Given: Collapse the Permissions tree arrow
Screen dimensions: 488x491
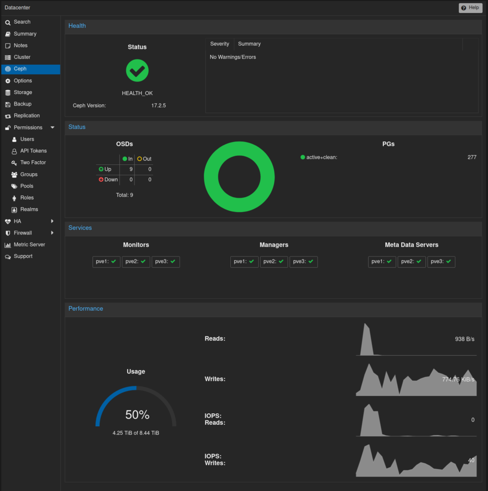Looking at the screenshot, I should 52,128.
